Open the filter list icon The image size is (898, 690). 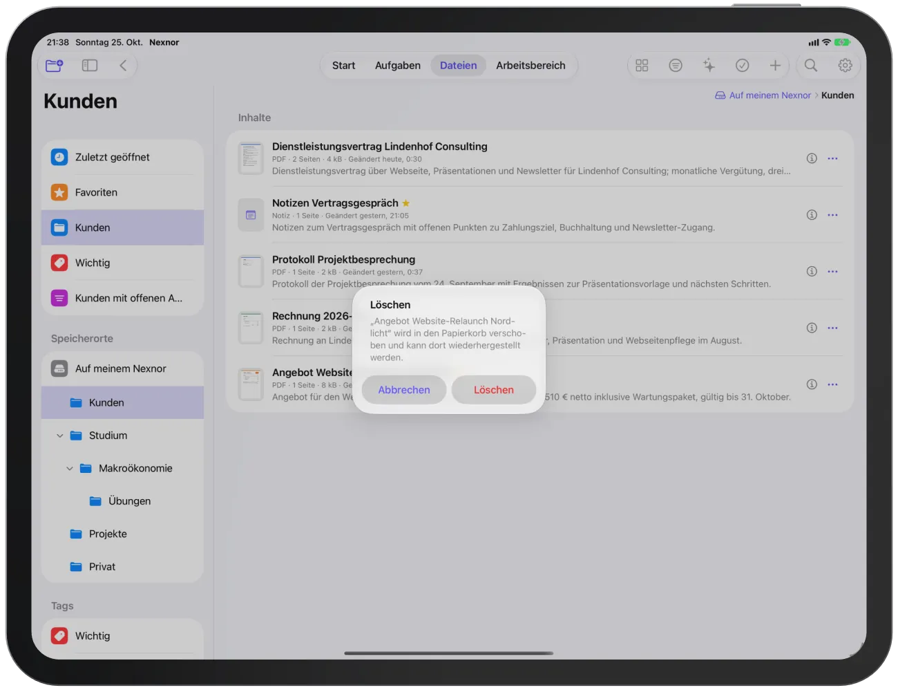coord(676,65)
